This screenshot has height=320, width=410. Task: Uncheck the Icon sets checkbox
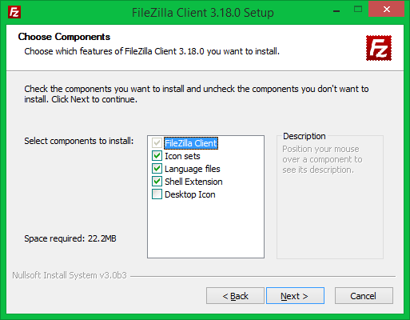point(157,156)
